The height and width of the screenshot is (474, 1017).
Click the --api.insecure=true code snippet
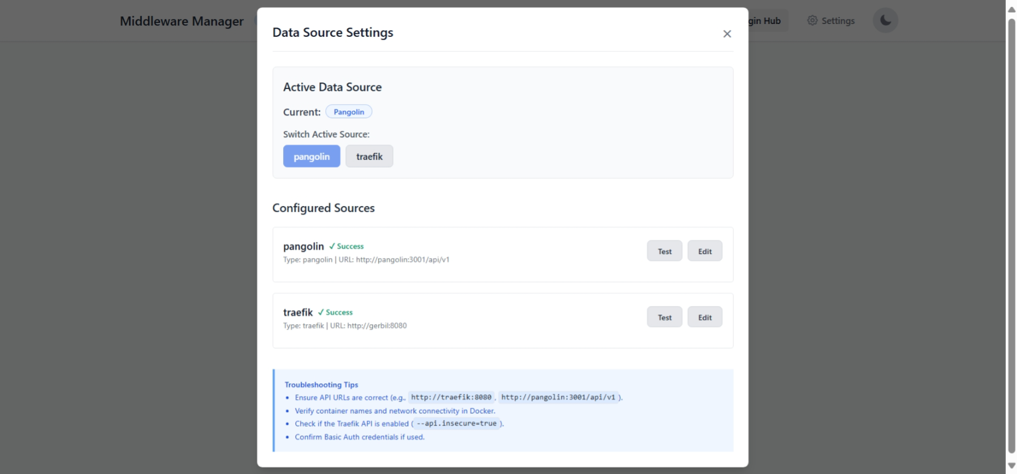pos(457,424)
